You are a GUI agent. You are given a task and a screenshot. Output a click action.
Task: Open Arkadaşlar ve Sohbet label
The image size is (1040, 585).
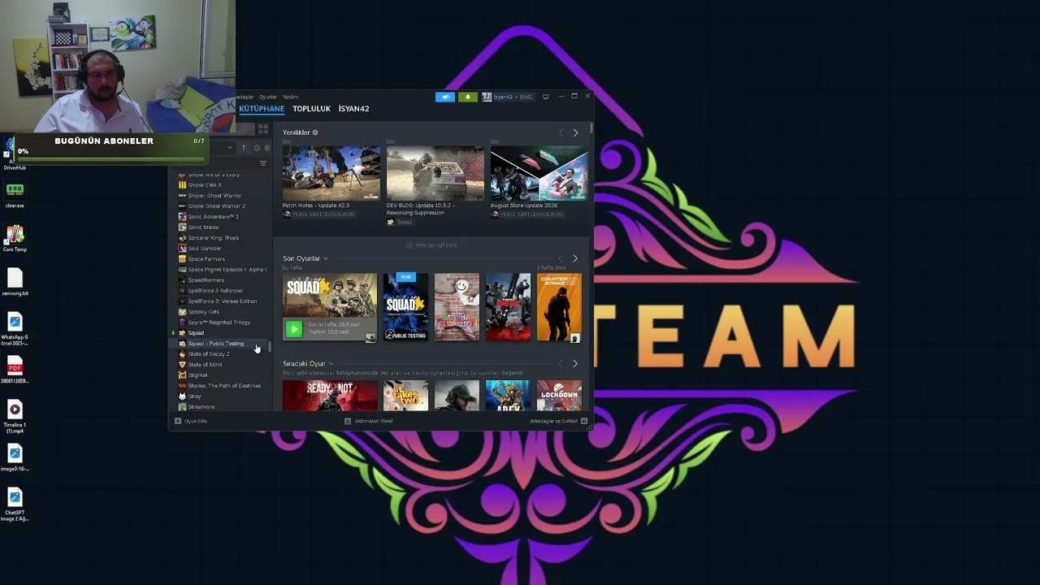click(x=554, y=421)
